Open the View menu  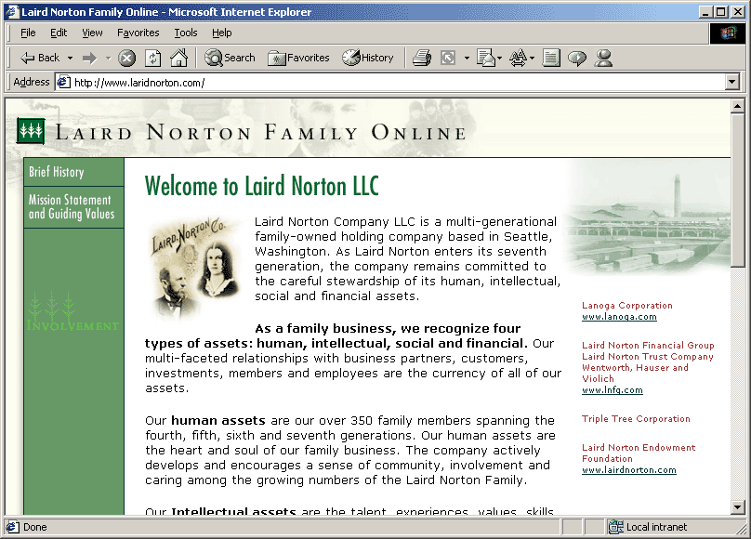(92, 33)
